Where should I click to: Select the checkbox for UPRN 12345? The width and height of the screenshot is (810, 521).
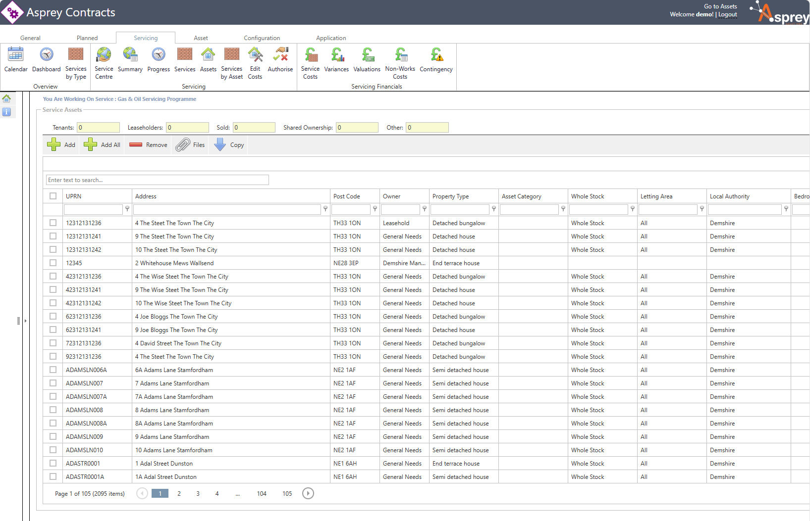pyautogui.click(x=53, y=263)
